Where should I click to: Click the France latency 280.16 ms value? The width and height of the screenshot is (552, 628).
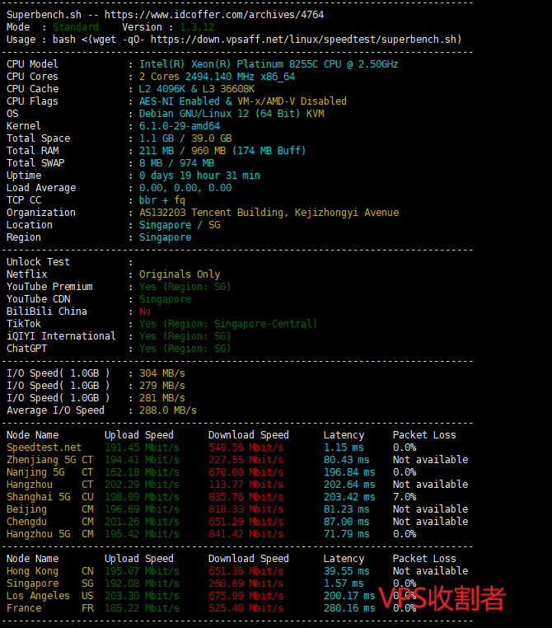point(349,608)
